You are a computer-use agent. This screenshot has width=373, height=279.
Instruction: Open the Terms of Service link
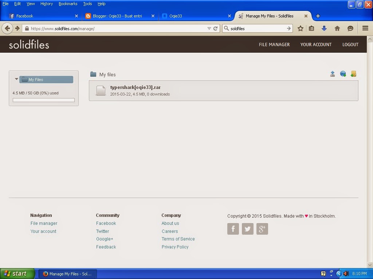[x=178, y=239]
